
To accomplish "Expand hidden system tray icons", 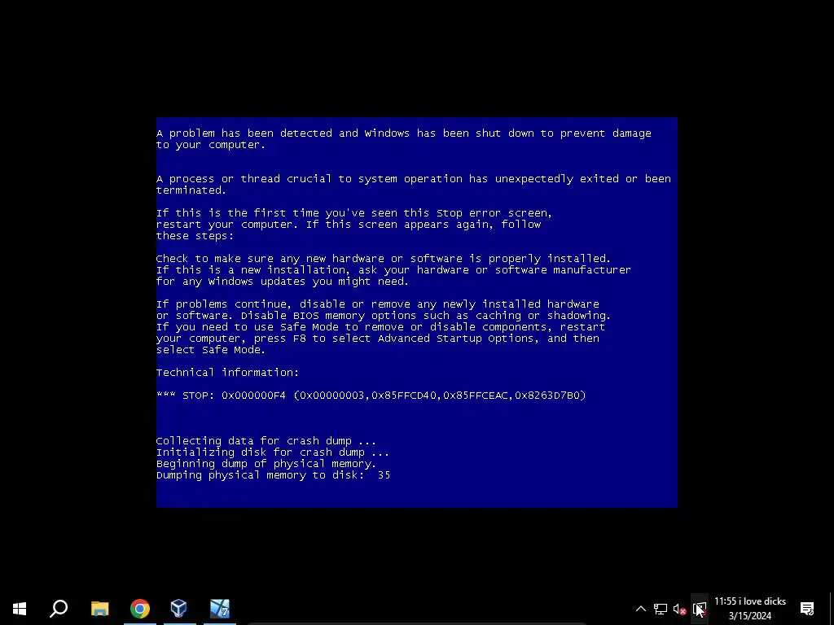I will [641, 609].
